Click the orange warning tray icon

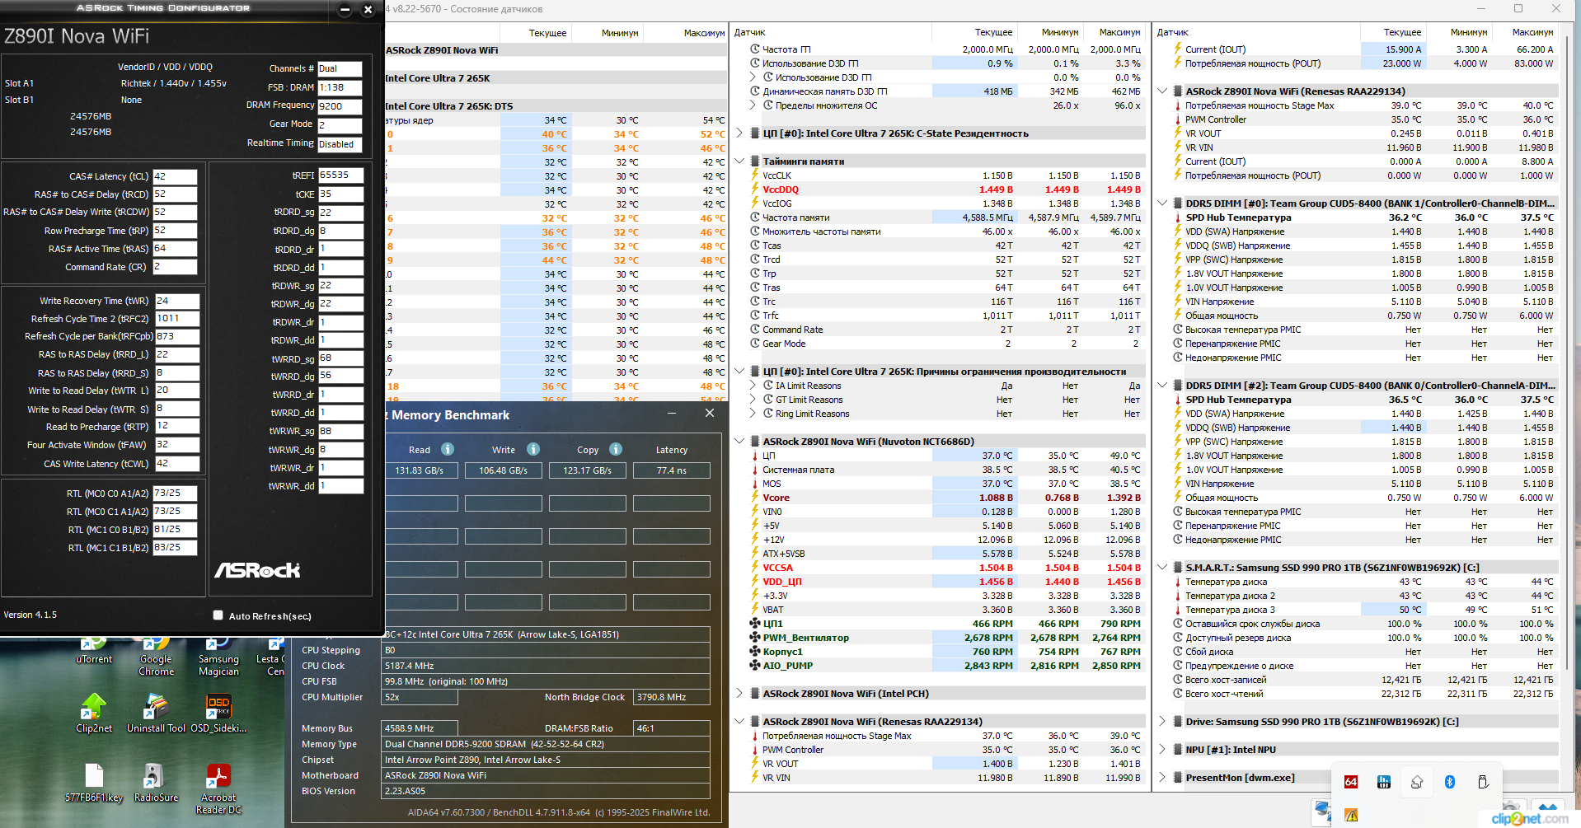point(1351,815)
